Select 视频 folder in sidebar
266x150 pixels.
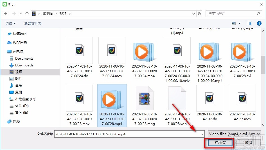point(30,72)
